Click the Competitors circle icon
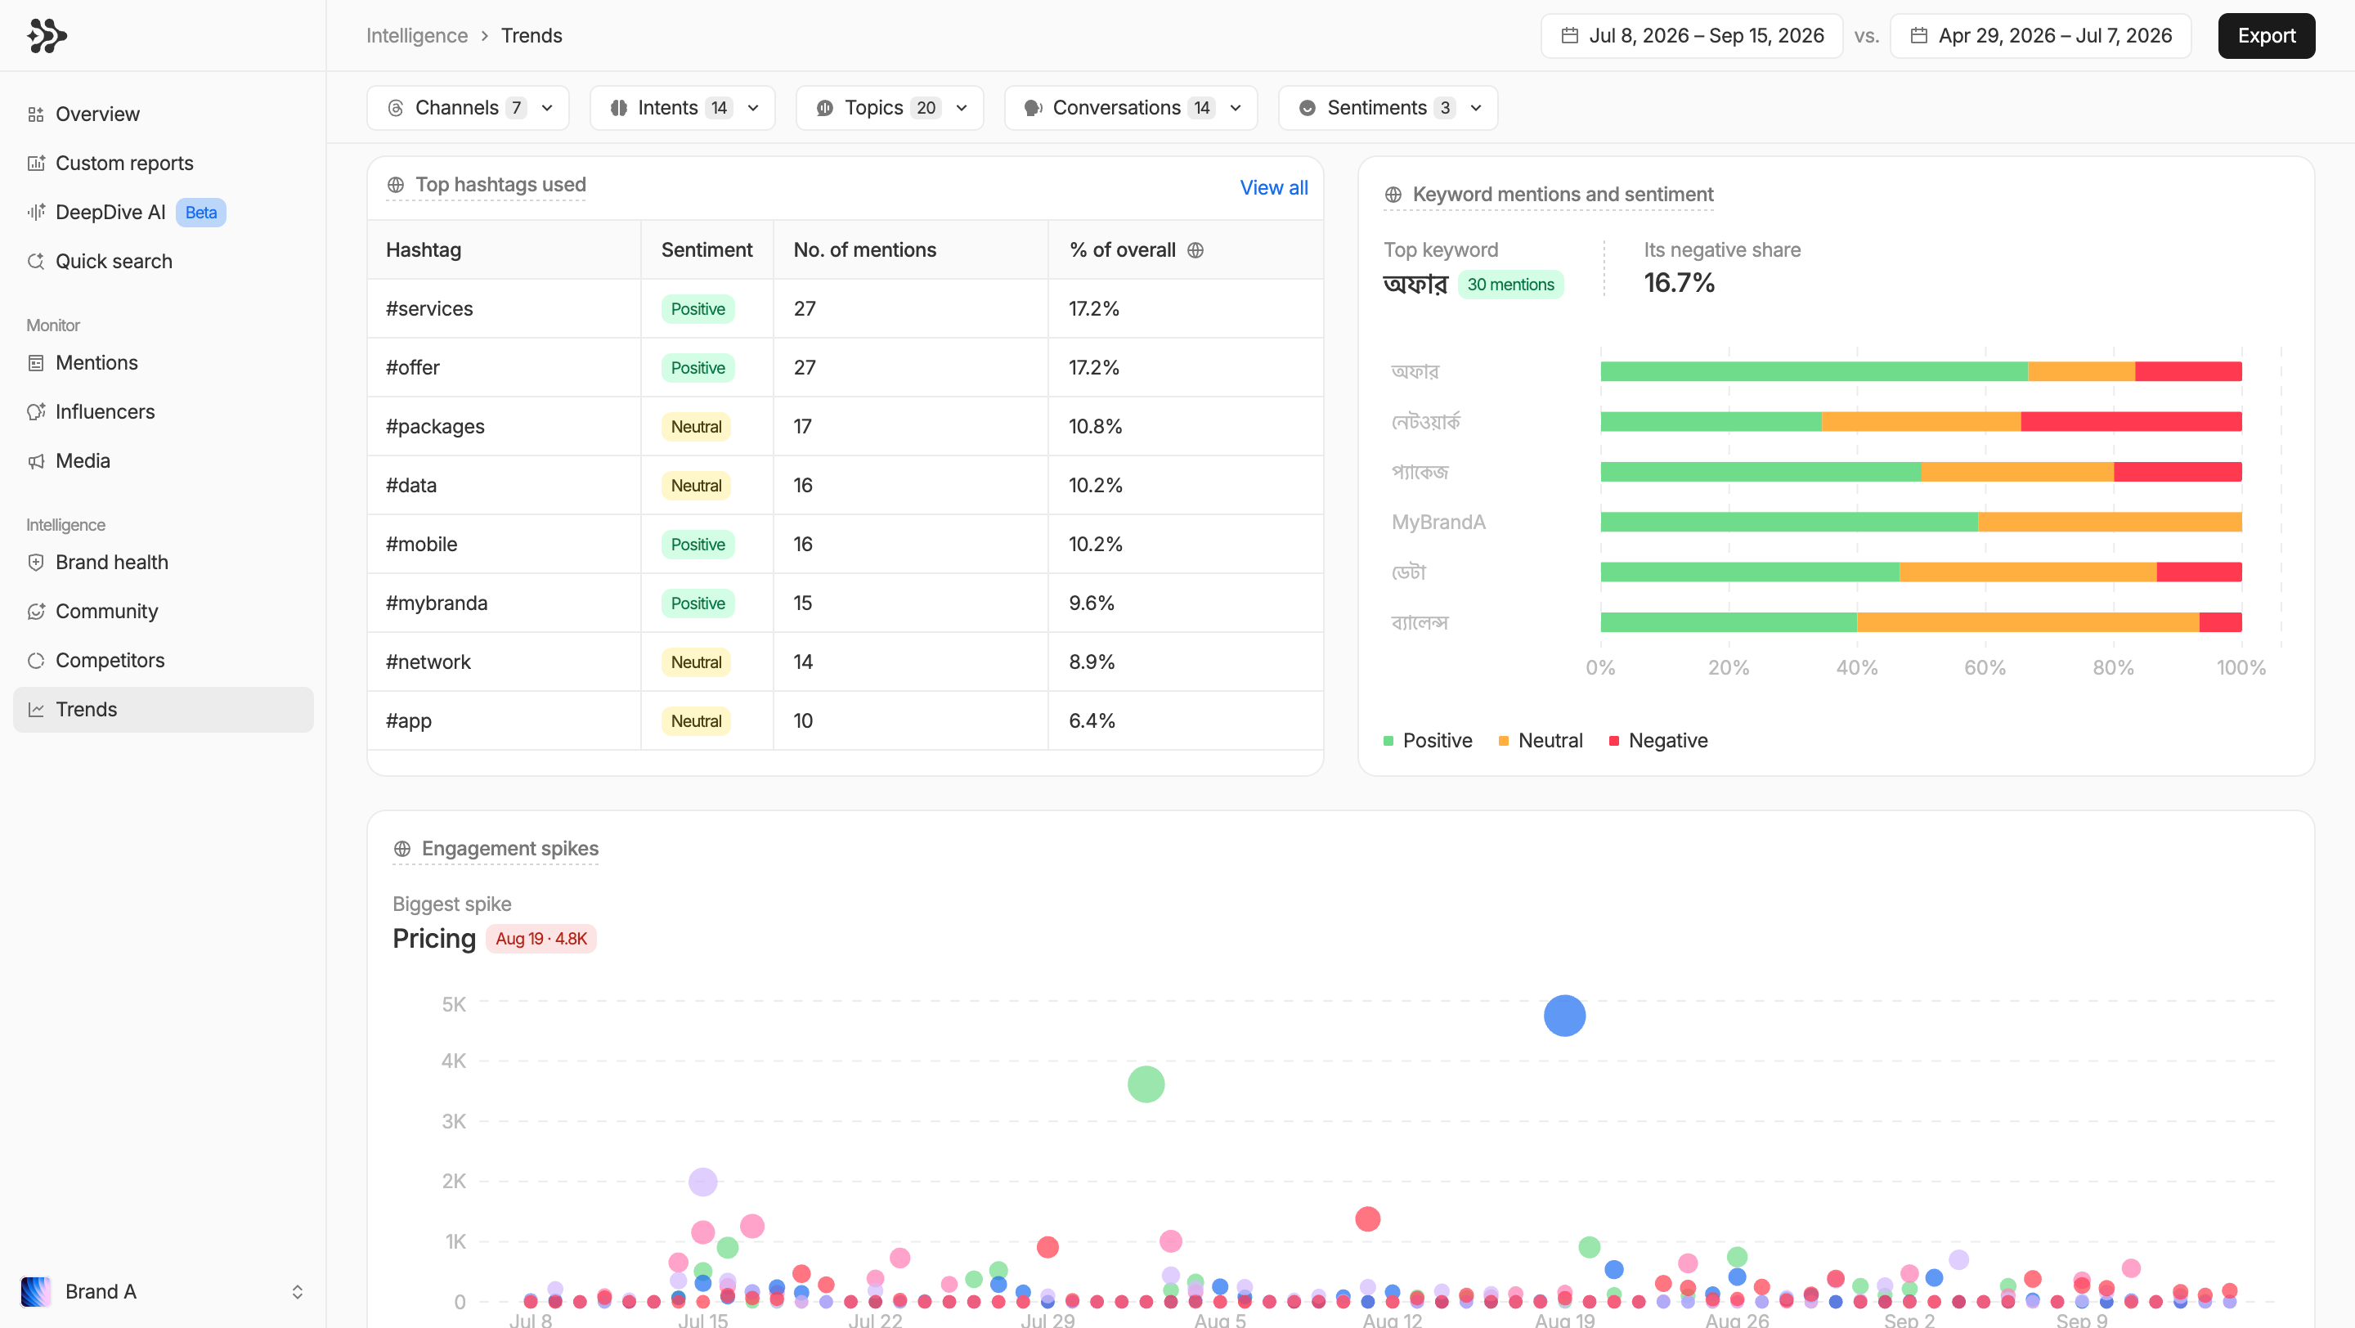 pos(36,661)
